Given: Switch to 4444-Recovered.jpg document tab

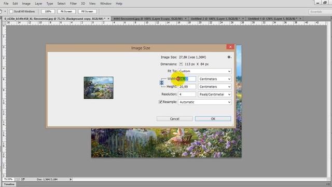Looking at the screenshot, I should point(148,19).
